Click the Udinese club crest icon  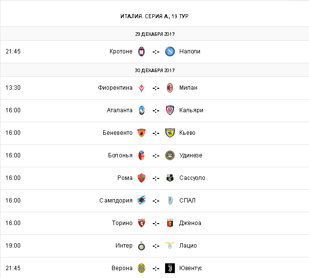(x=170, y=155)
